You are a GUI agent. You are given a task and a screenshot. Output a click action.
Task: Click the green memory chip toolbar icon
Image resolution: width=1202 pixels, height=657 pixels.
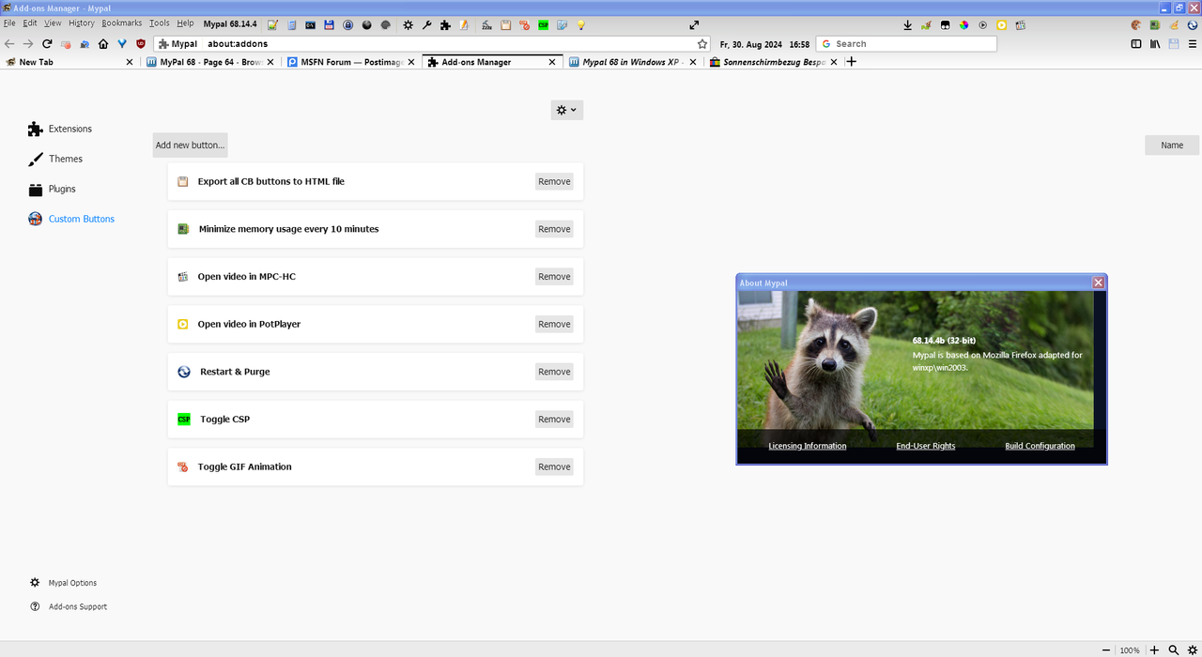(x=1155, y=25)
